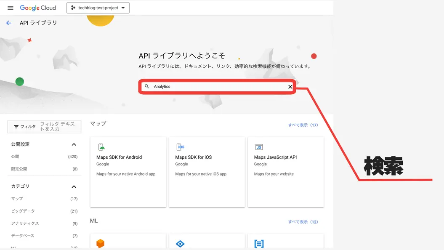Select the データベース (7) category
The height and width of the screenshot is (250, 444).
coord(44,236)
